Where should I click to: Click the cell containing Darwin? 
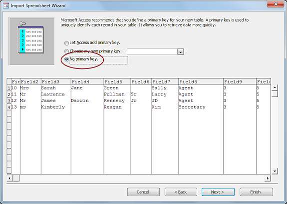[x=87, y=100]
